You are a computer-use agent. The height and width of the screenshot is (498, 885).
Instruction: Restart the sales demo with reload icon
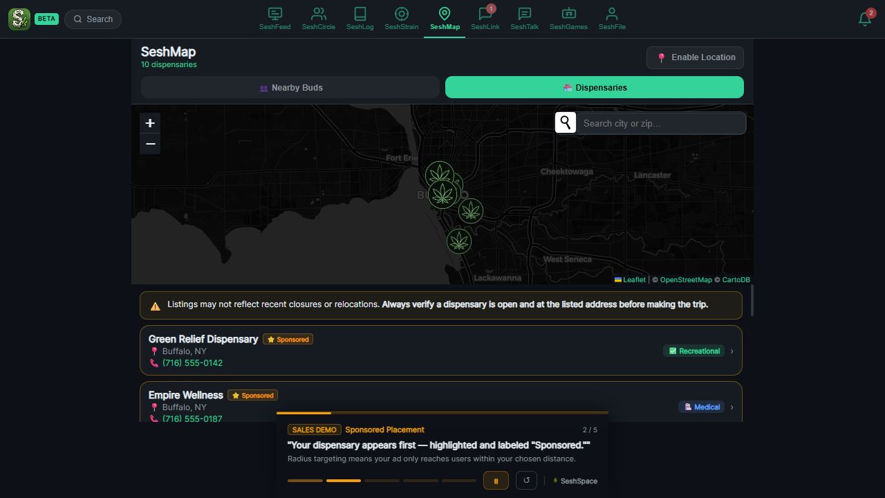(x=526, y=480)
